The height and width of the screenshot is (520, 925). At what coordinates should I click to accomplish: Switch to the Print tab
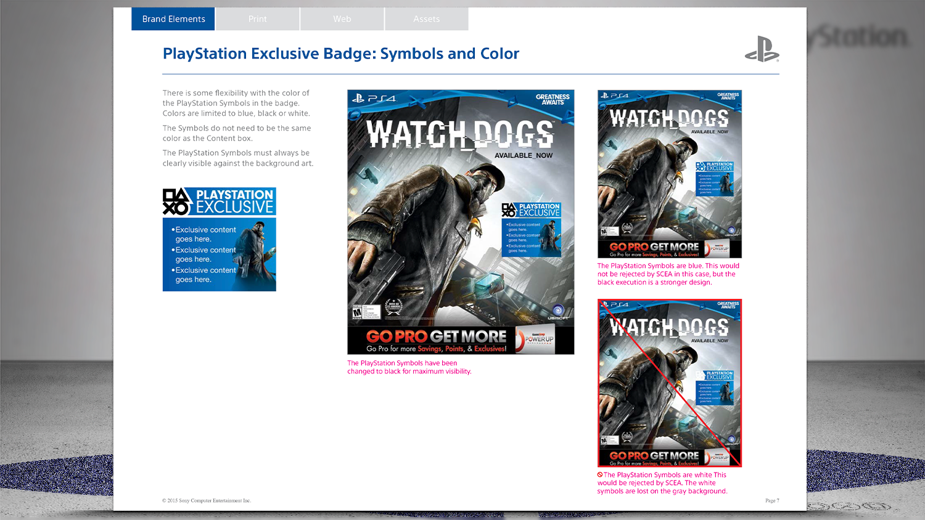(x=258, y=19)
